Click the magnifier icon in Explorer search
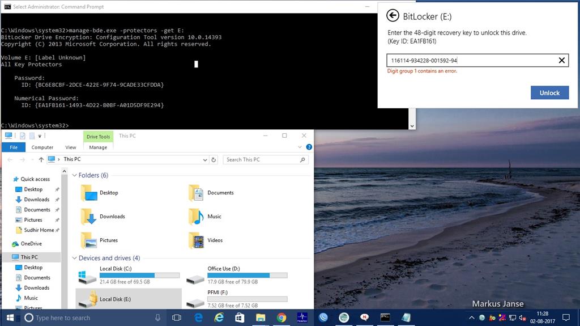 pos(302,160)
